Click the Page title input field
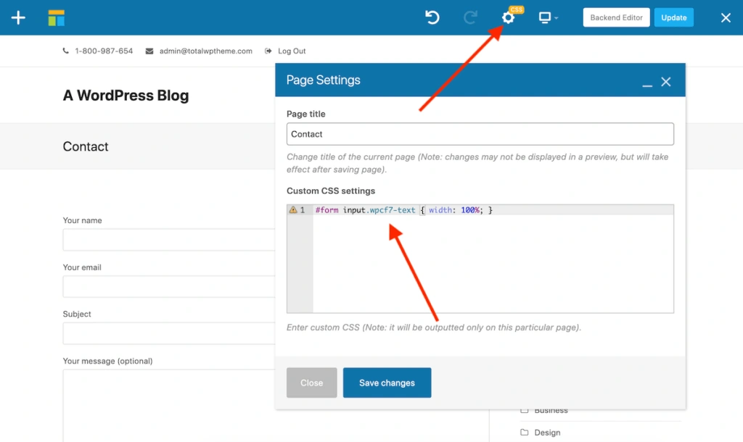 tap(480, 134)
